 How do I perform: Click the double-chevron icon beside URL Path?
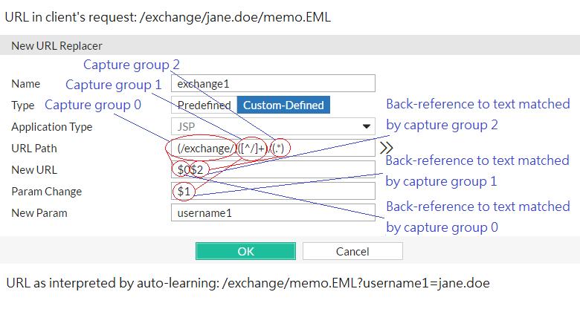tap(386, 148)
